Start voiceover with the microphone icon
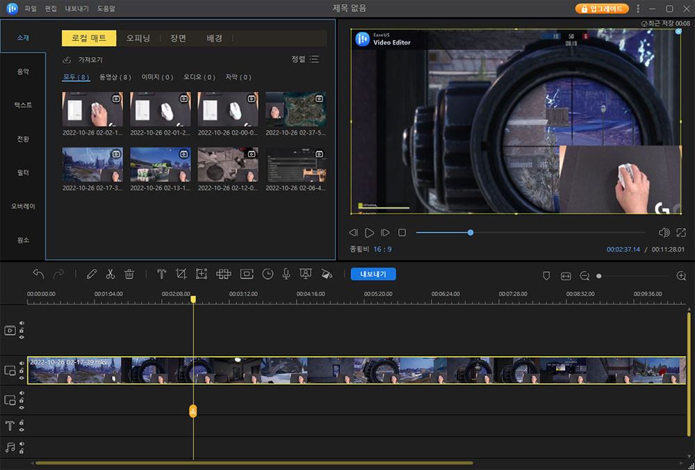 pyautogui.click(x=286, y=275)
